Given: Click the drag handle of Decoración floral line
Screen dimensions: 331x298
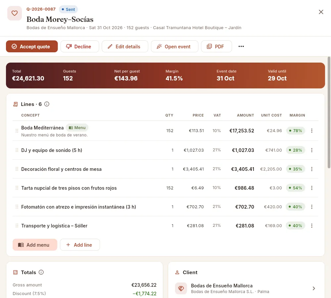Looking at the screenshot, I should click(17, 169).
